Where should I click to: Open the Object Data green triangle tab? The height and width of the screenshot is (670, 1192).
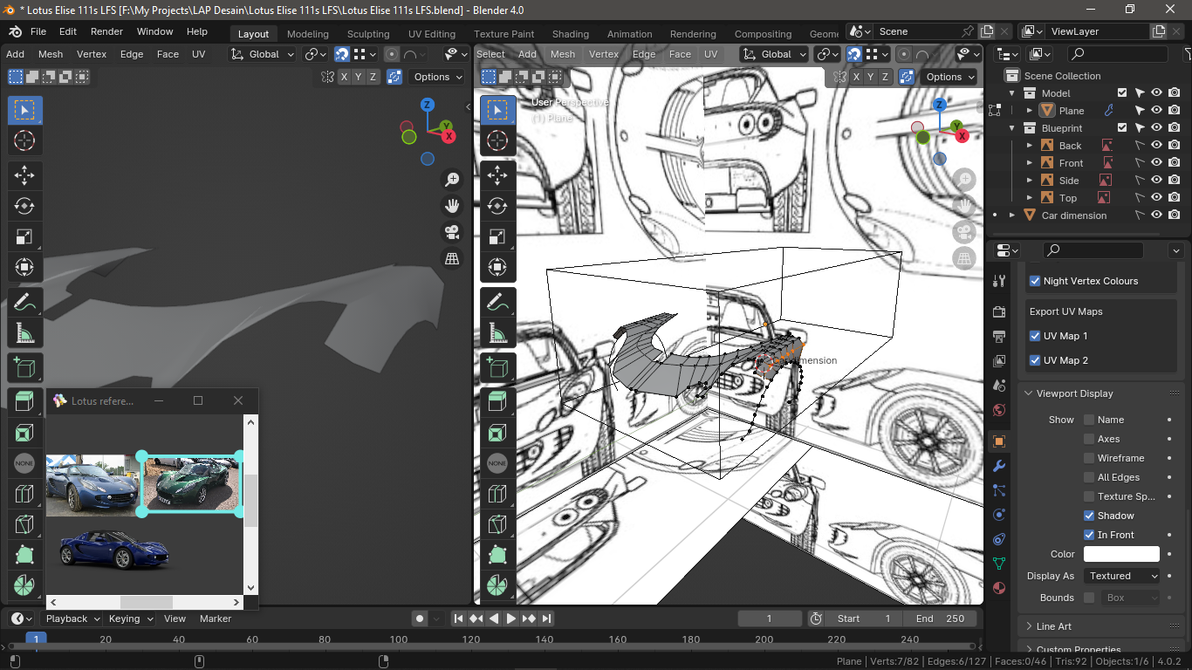tap(999, 564)
